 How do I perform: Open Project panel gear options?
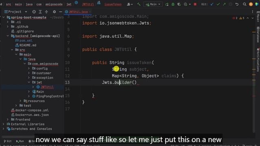(x=54, y=12)
